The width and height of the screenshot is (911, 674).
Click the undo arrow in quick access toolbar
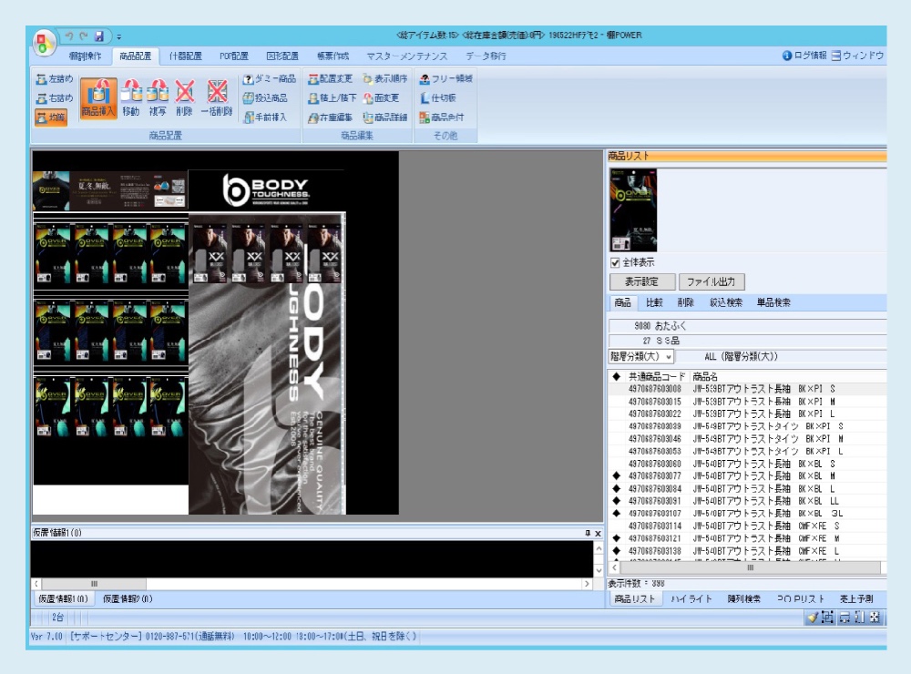point(69,36)
